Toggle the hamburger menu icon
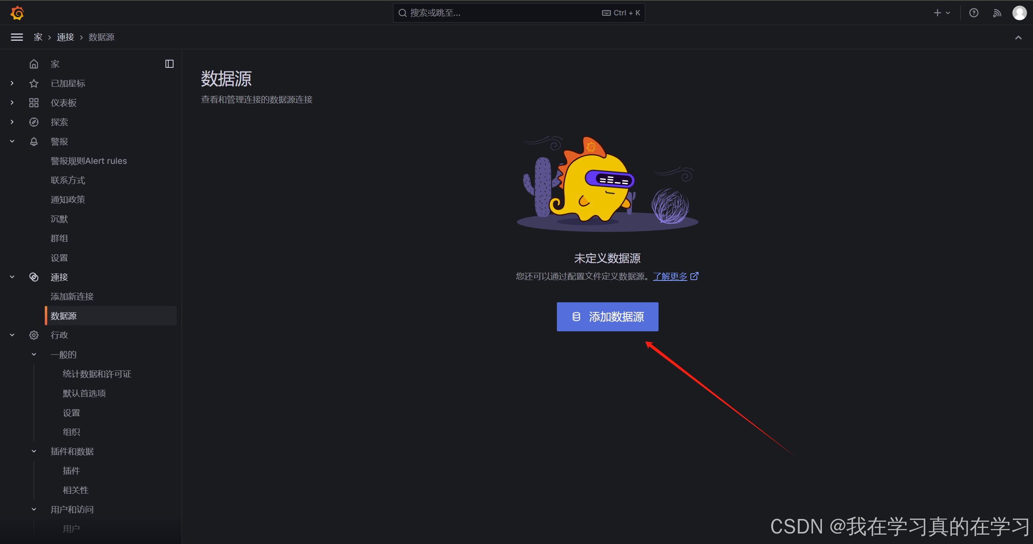This screenshot has height=544, width=1033. coord(17,37)
